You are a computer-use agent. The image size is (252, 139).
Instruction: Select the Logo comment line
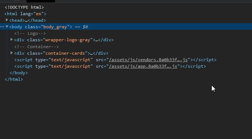pos(30,33)
